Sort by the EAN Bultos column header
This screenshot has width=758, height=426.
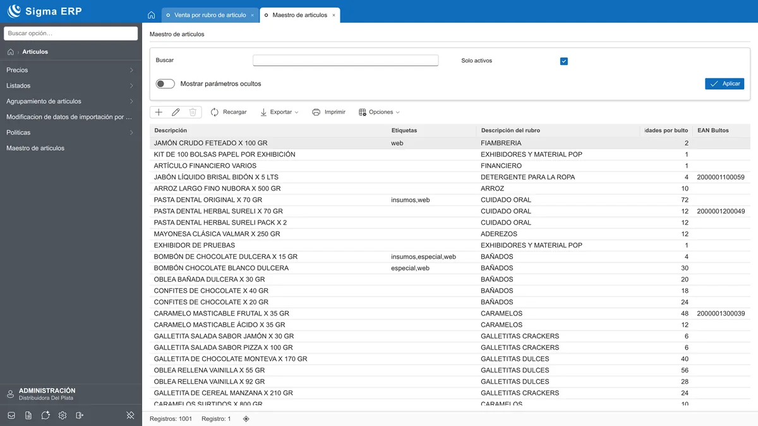[x=713, y=131]
